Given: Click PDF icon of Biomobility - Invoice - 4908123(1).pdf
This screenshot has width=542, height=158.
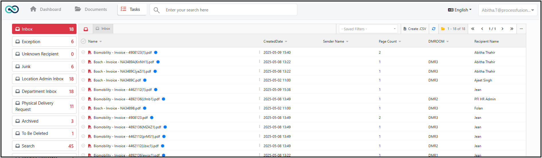Looking at the screenshot, I should [90, 53].
